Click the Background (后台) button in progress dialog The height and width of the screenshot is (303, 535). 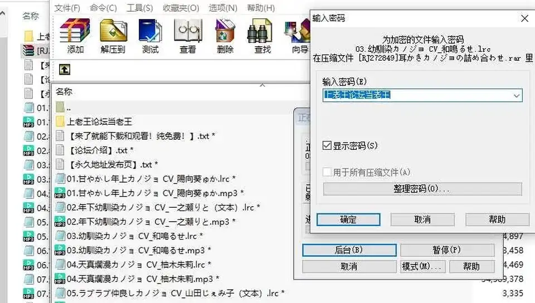click(x=349, y=250)
